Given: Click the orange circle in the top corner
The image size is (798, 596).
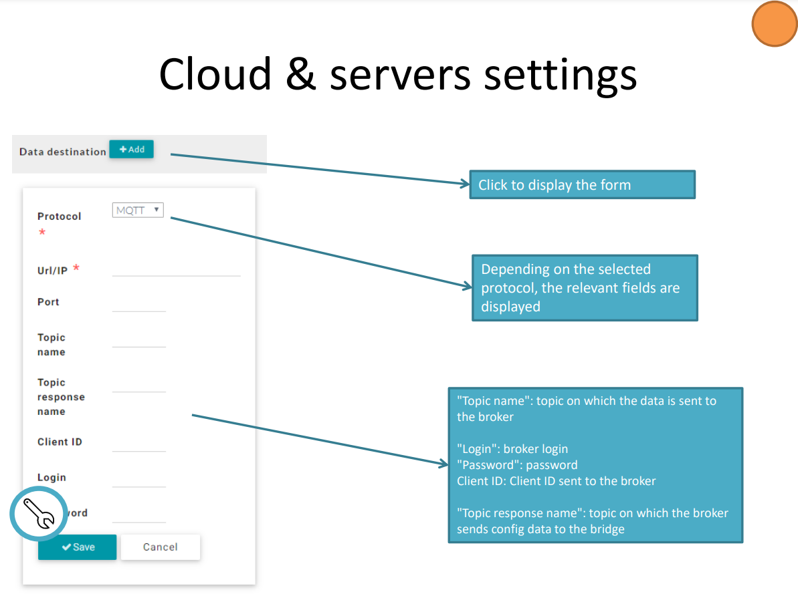Looking at the screenshot, I should [775, 24].
